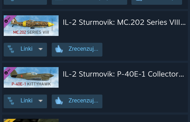Select Zrecenzuj... text for P-40E-1 Collector
This screenshot has width=190, height=122.
83,101
